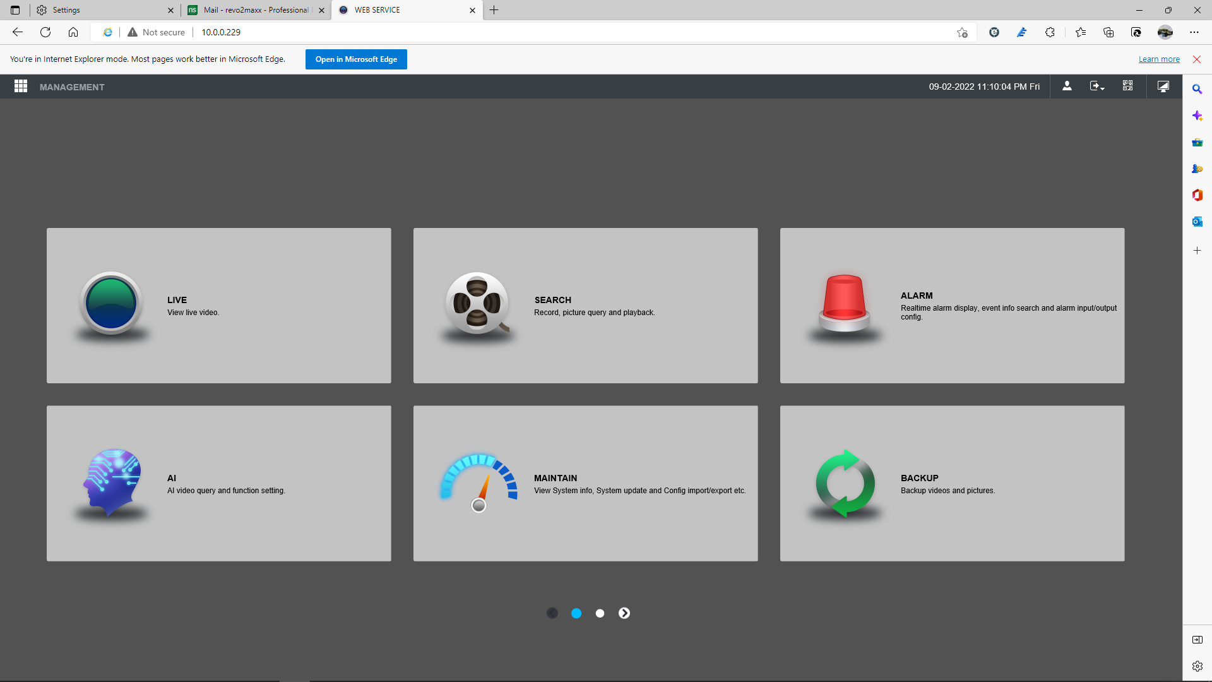The width and height of the screenshot is (1212, 682).
Task: Click Open in Microsoft Edge button
Action: [x=356, y=59]
